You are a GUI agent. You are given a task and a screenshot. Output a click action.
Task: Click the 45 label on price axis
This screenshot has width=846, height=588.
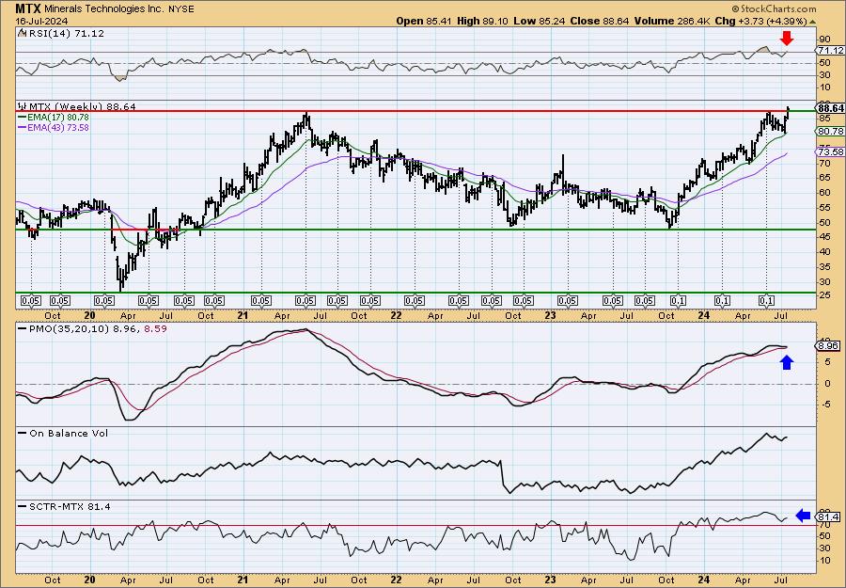(824, 237)
